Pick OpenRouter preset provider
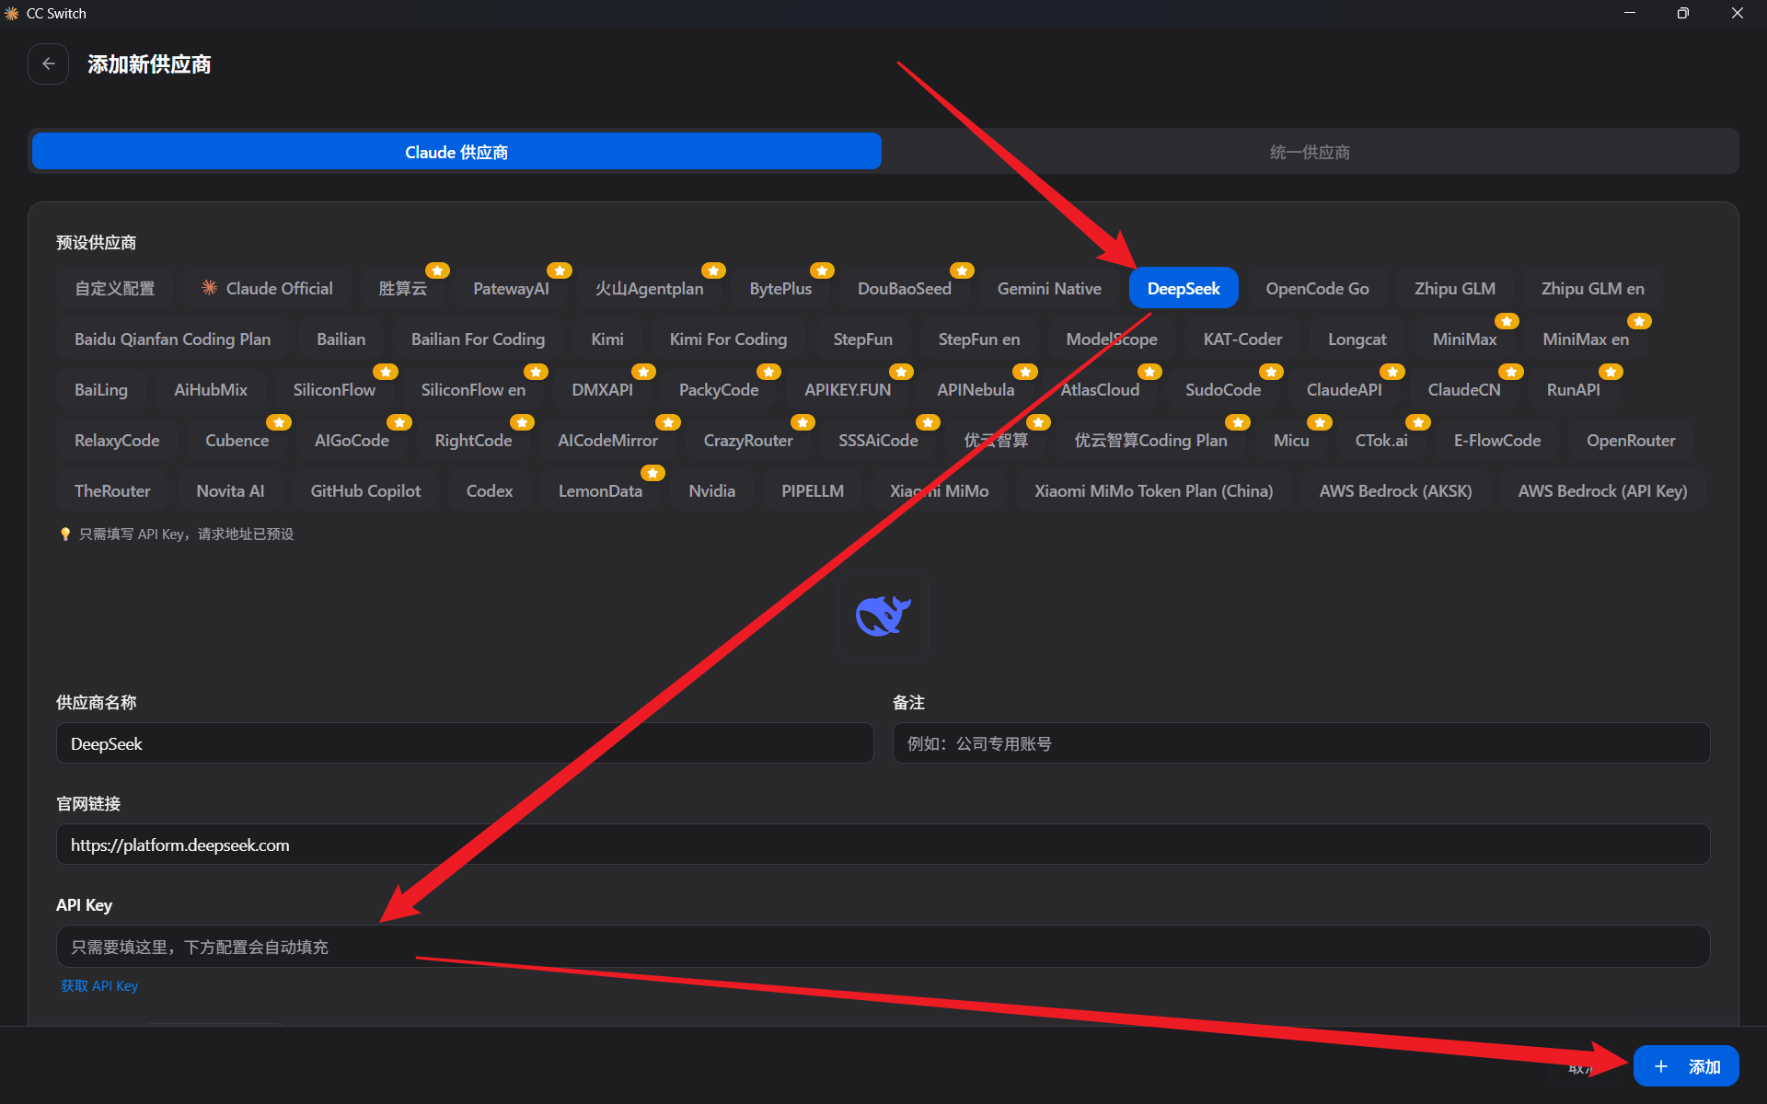Image resolution: width=1767 pixels, height=1104 pixels. [1631, 440]
